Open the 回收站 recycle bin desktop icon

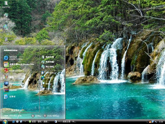click(6, 41)
